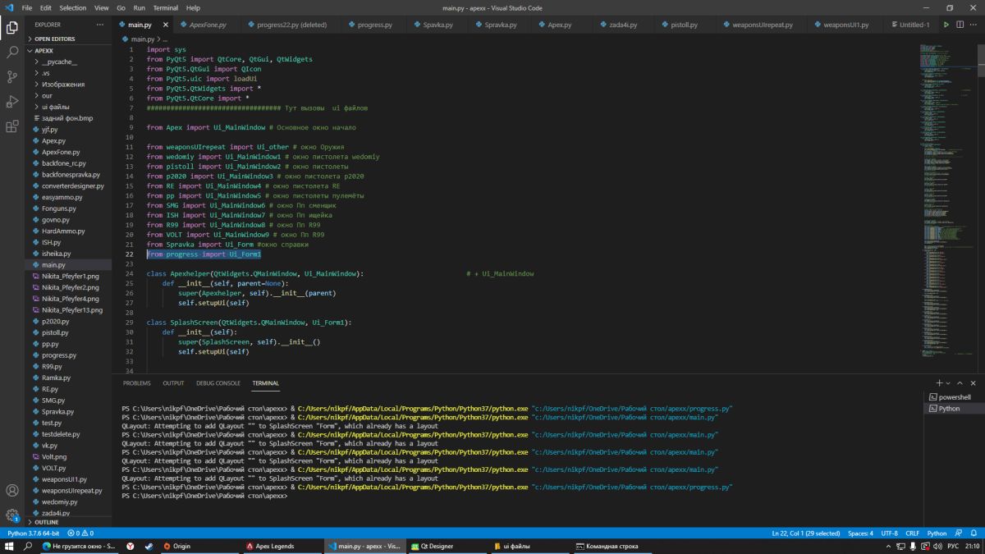Open the Extensions view
The image size is (985, 554).
(x=12, y=126)
